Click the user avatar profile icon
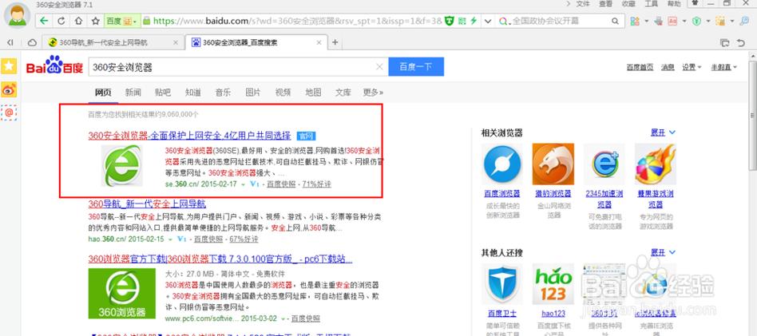This screenshot has height=336, width=757. pyautogui.click(x=17, y=15)
